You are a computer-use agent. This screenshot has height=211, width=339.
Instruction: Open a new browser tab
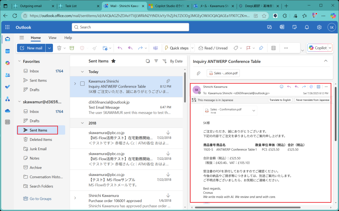286,6
